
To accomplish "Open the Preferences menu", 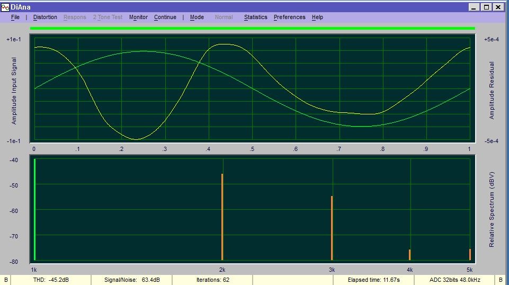I will coord(290,17).
